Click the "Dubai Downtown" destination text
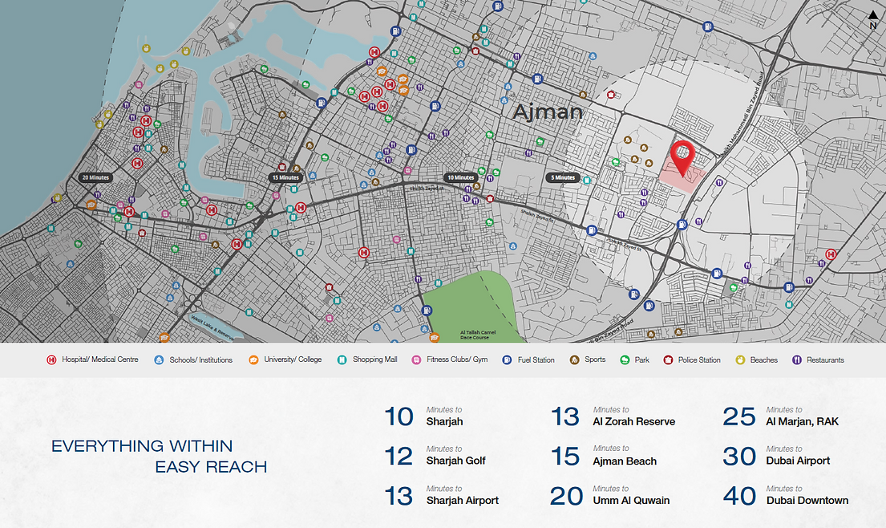The width and height of the screenshot is (886, 528). 807,500
